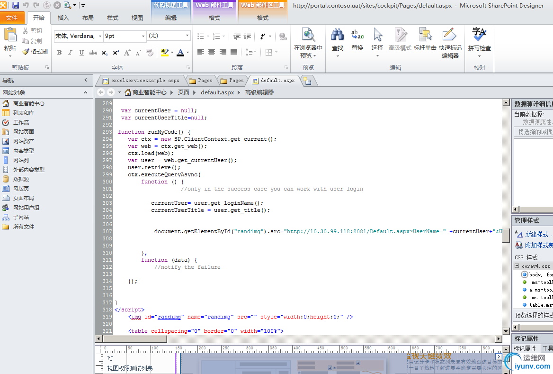Click the code editor vertical scrollbar thumb
Image resolution: width=553 pixels, height=374 pixels.
tap(506, 235)
